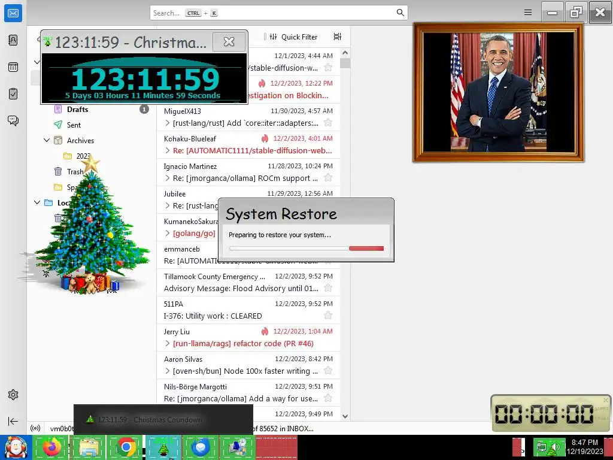
Task: Click flame icon on Jerry Liu message
Action: click(265, 331)
